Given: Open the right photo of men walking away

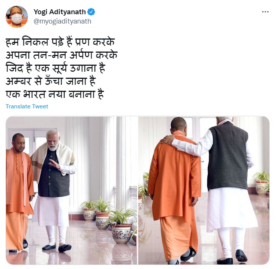Looking at the screenshot, I should pos(204,190).
